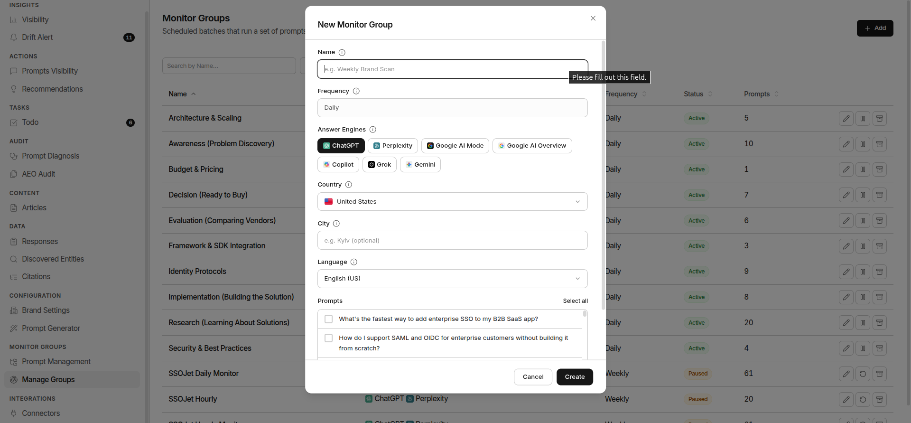The height and width of the screenshot is (423, 911).
Task: Click the City input field
Action: click(453, 240)
